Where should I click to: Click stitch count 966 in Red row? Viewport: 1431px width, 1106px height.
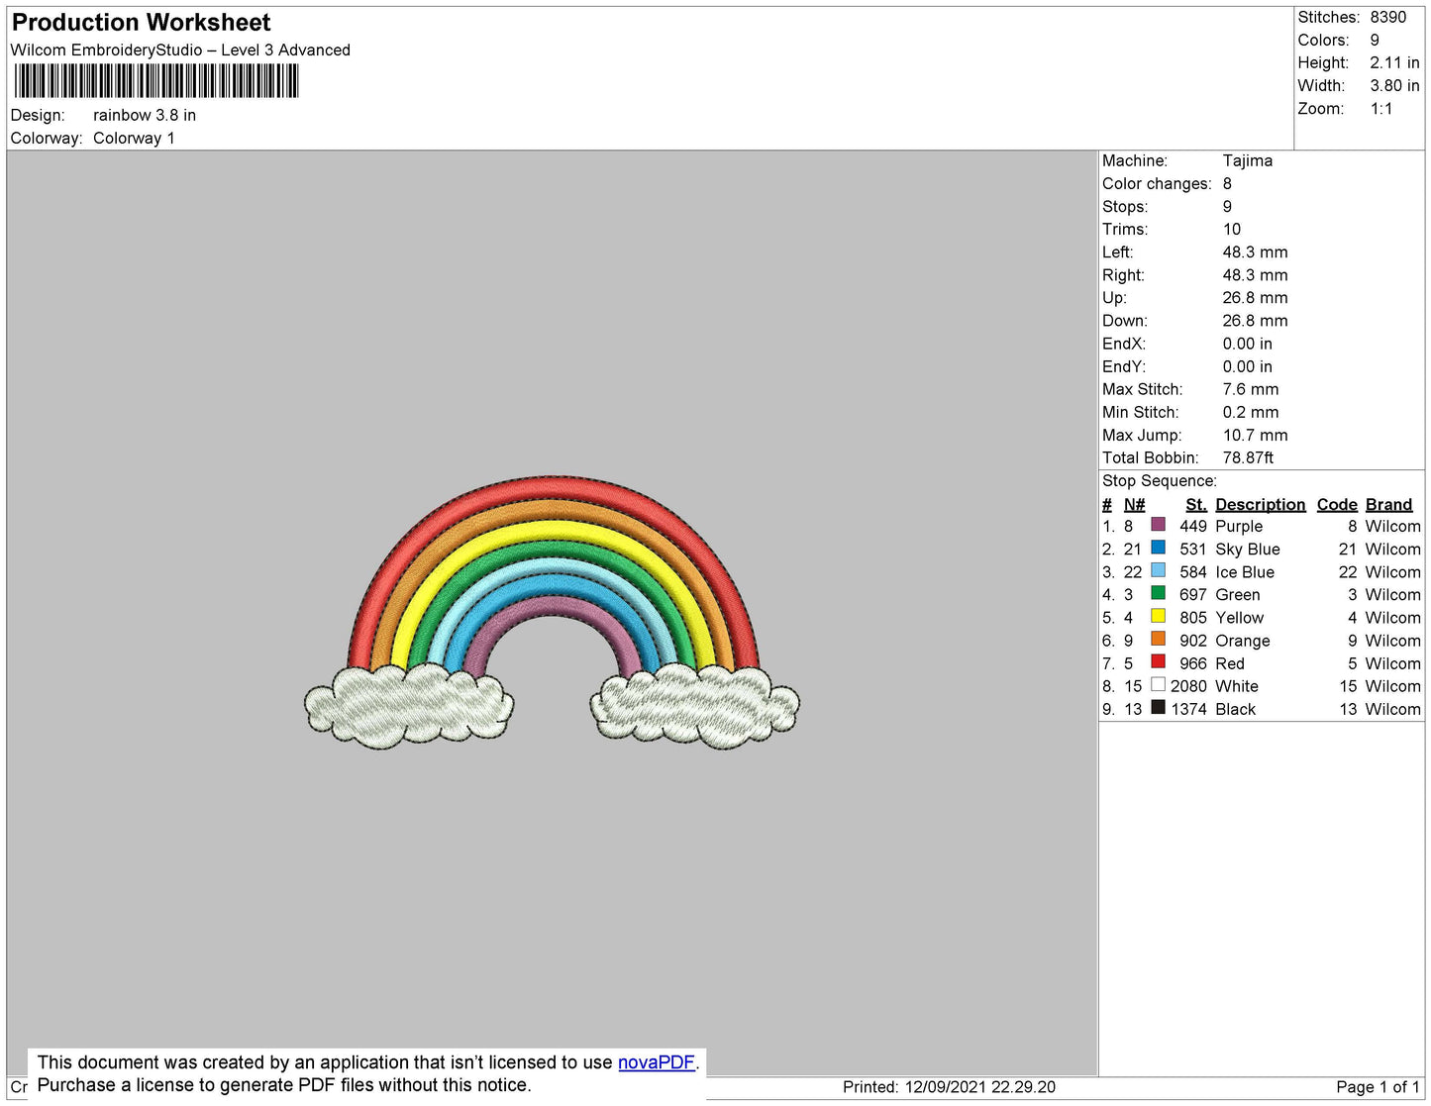point(1192,663)
